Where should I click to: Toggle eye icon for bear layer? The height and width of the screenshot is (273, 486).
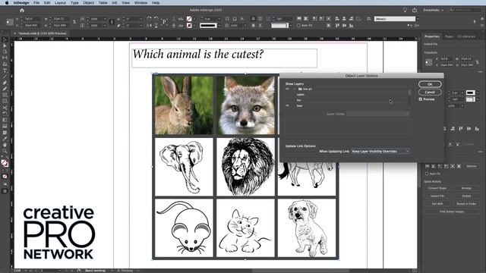287,105
